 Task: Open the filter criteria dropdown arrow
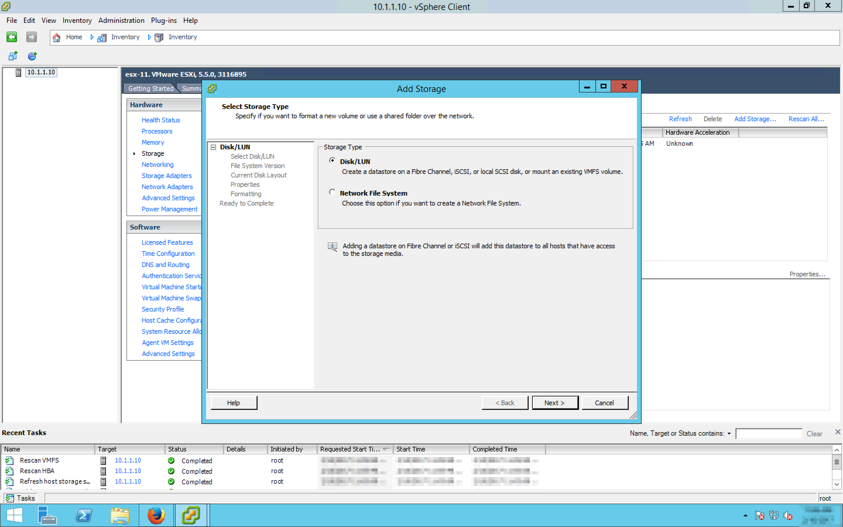tap(729, 434)
